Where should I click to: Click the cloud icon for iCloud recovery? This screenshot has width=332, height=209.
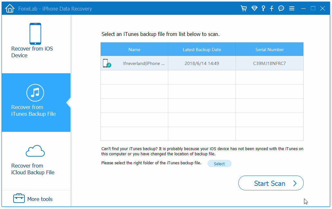[35, 151]
